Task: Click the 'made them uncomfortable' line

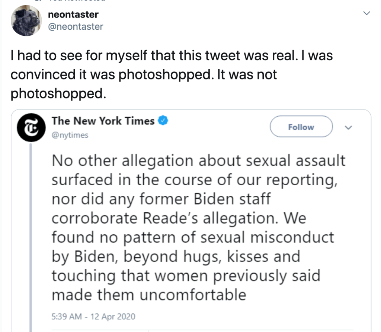Action: (x=149, y=295)
